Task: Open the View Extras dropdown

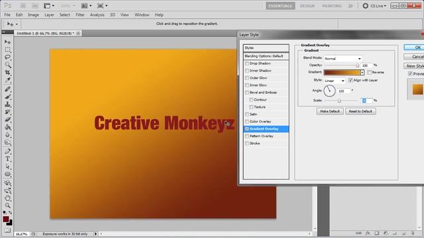Action: pyautogui.click(x=49, y=6)
